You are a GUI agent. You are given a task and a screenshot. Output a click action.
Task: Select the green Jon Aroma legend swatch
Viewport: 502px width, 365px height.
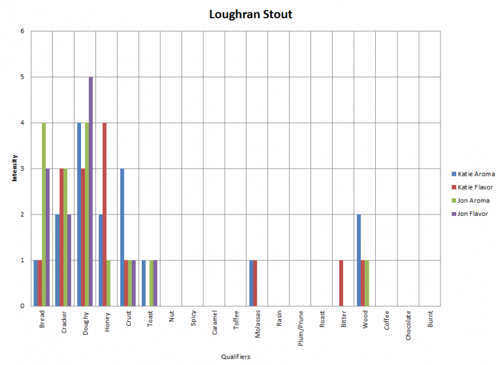(452, 200)
